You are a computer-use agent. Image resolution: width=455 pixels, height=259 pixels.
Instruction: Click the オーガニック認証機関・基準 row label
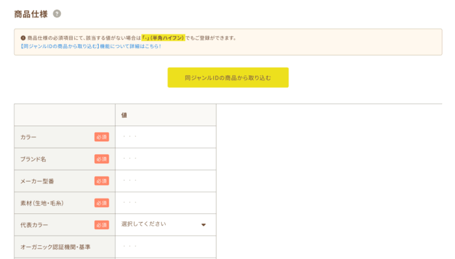coord(55,247)
